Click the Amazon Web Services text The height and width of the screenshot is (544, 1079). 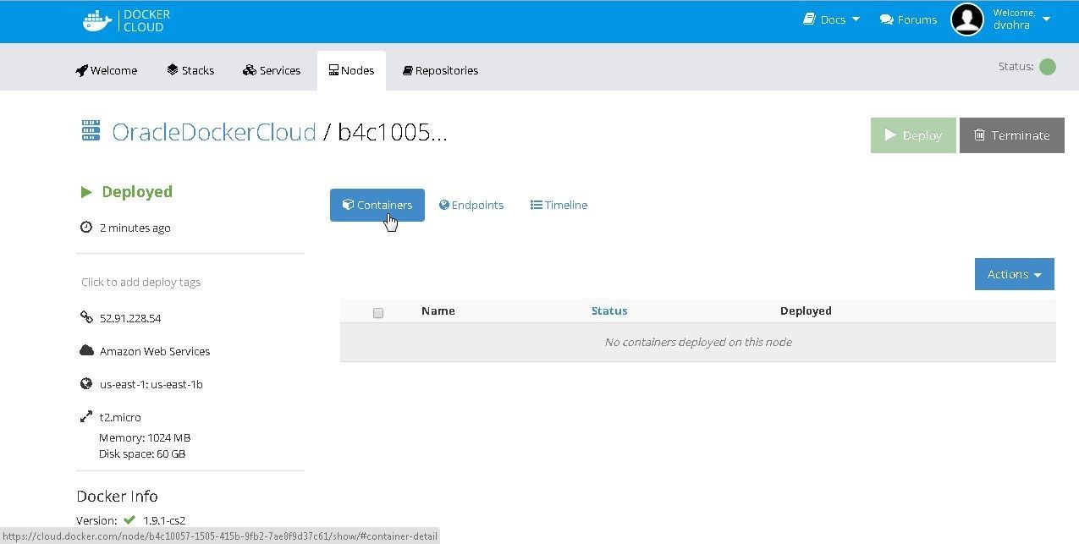[x=155, y=351]
